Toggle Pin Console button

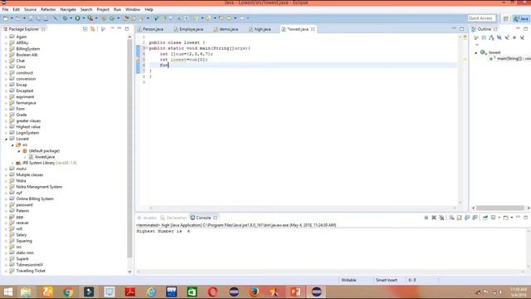pos(485,218)
